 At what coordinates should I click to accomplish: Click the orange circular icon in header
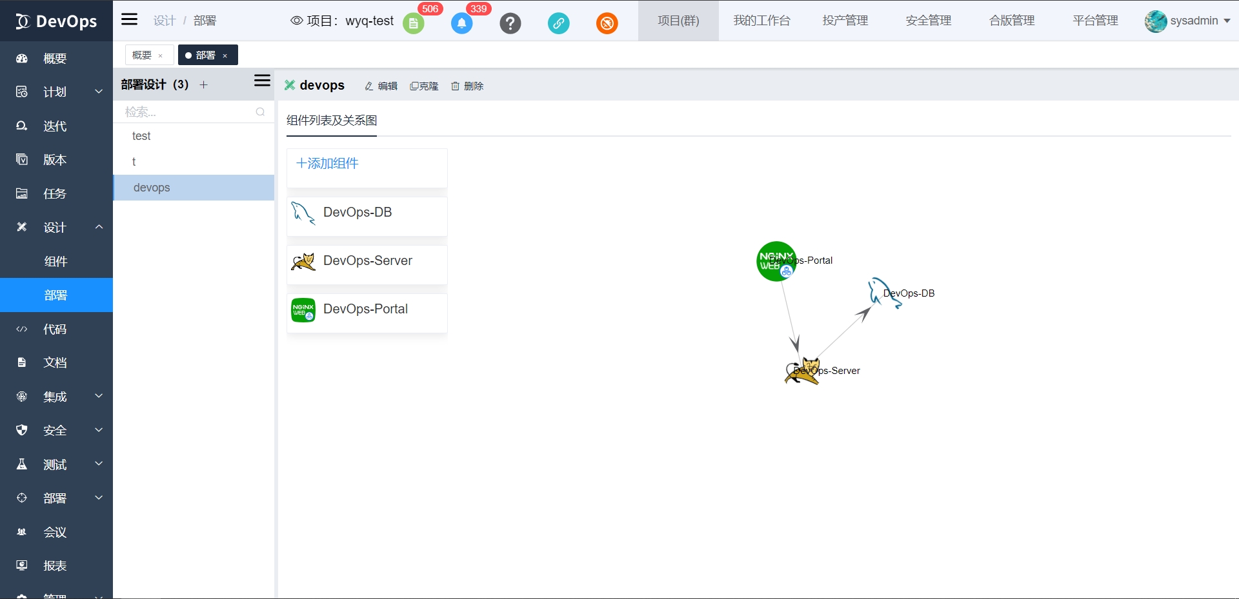click(x=607, y=23)
